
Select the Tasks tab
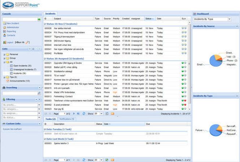[50, 119]
